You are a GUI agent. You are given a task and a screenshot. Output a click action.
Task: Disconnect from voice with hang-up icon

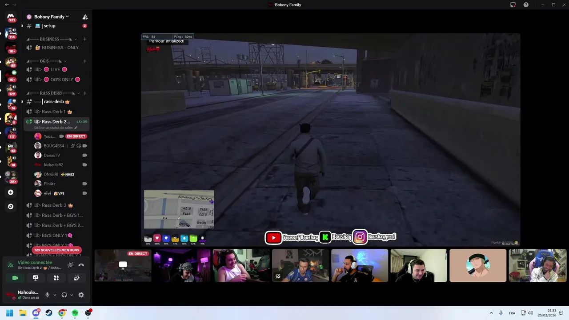tap(81, 265)
